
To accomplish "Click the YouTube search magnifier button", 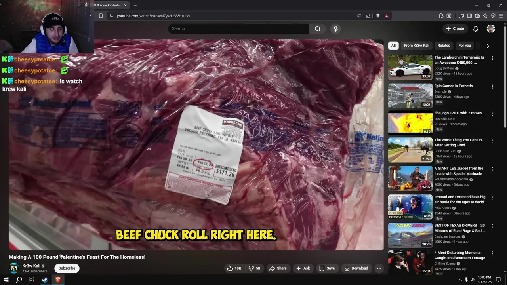I will (x=318, y=28).
